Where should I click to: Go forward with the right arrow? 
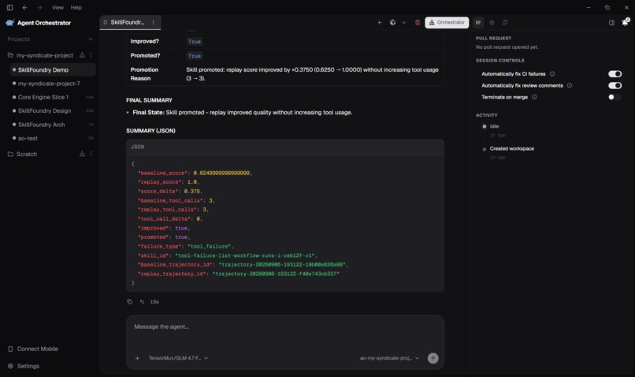[39, 7]
